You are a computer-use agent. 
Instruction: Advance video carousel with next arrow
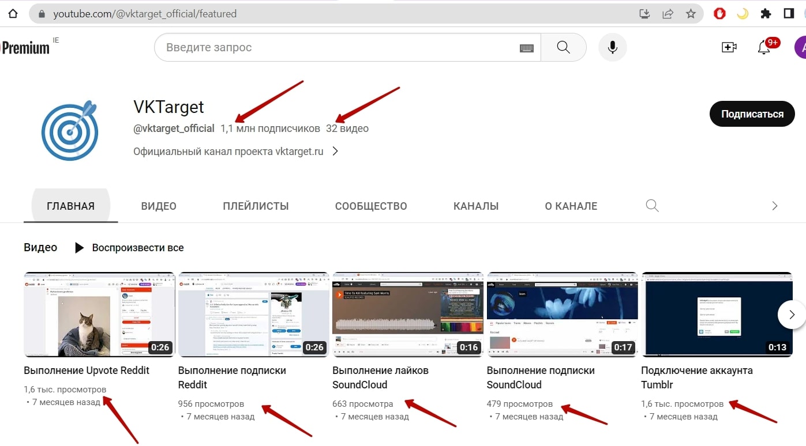point(792,315)
